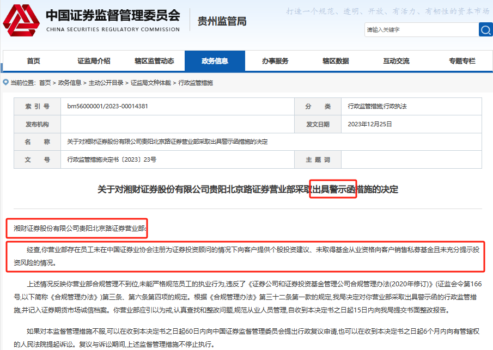
Task: Click the 索引号 table label
Action: coord(38,107)
